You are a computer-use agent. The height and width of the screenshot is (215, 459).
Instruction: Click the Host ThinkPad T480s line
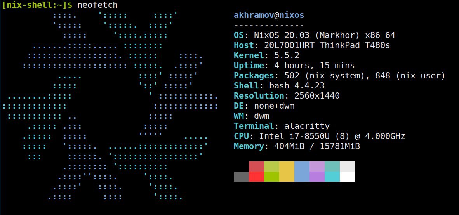point(312,46)
